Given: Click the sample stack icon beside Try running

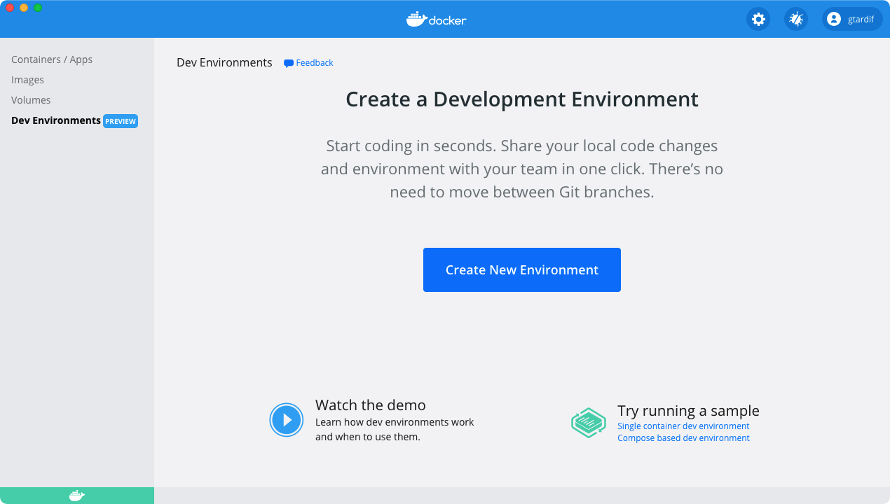Looking at the screenshot, I should pyautogui.click(x=589, y=423).
